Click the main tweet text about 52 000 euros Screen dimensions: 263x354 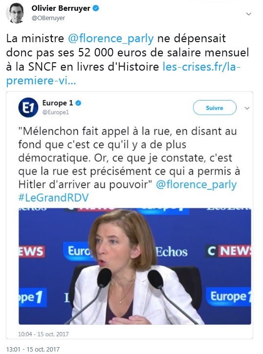point(128,60)
